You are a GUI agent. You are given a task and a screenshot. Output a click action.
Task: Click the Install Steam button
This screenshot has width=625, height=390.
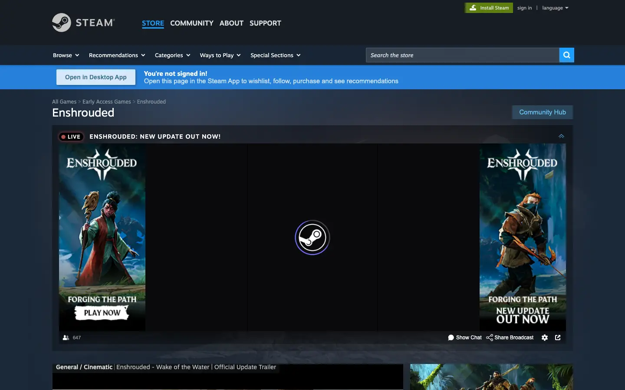click(x=489, y=8)
